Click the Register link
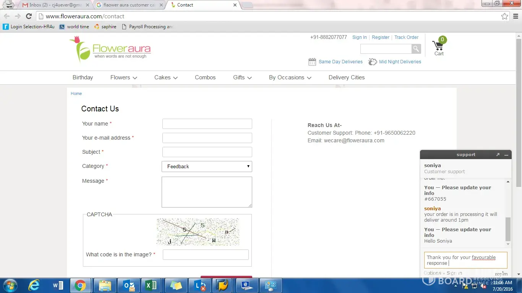Screen dimensions: 522x293 pos(381,37)
